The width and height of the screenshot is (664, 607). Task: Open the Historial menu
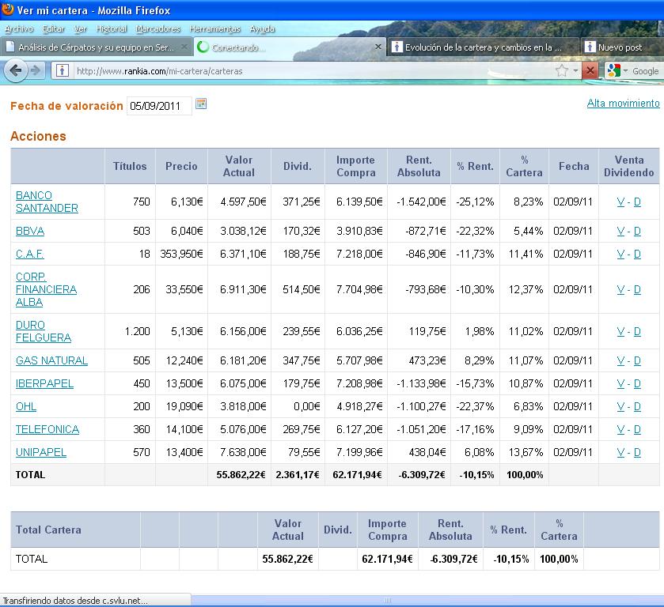(x=111, y=28)
